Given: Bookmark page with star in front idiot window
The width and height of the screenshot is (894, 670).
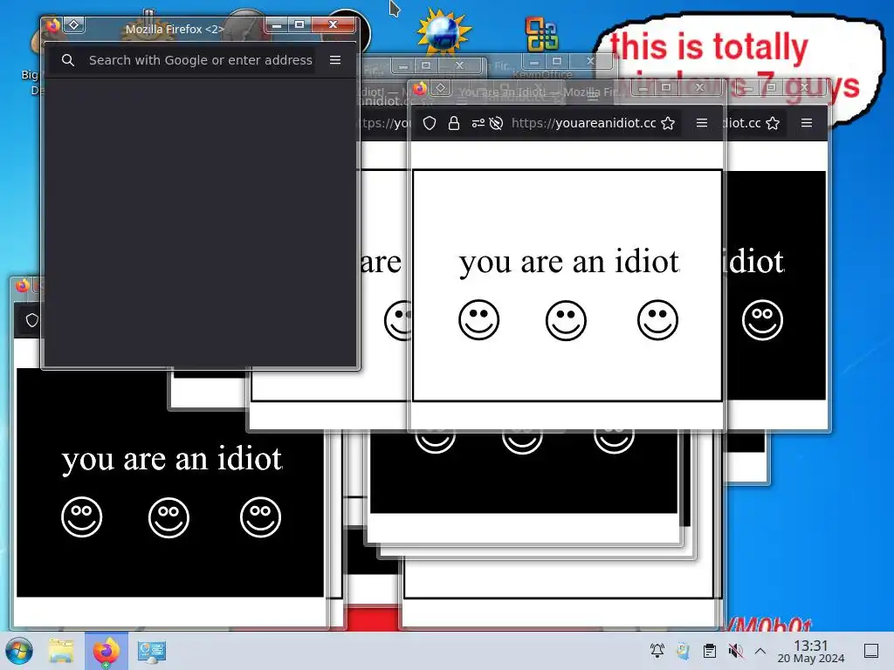Looking at the screenshot, I should coord(668,123).
